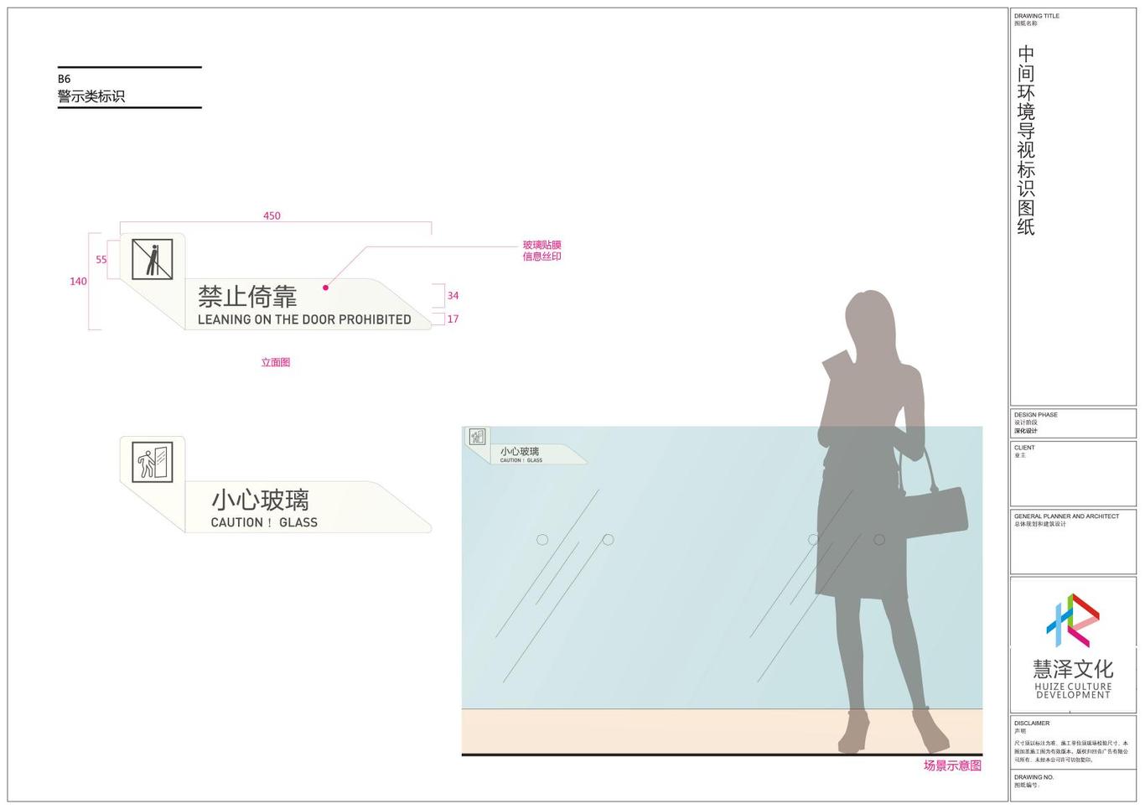Select the large 'CAUTION ! GLASS' text
Viewport: 1145px width, 809px height.
(x=264, y=522)
